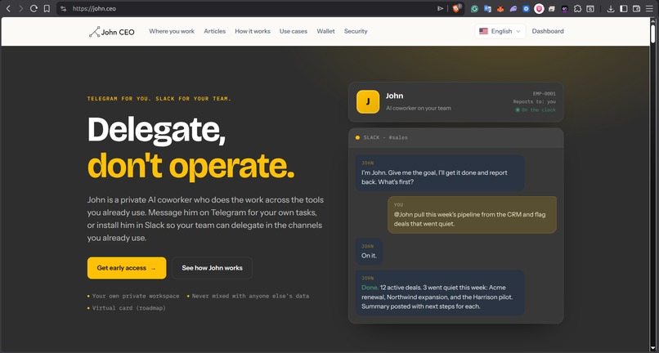659x353 pixels.
Task: Click the Brave send/share arrow icon
Action: click(x=441, y=8)
